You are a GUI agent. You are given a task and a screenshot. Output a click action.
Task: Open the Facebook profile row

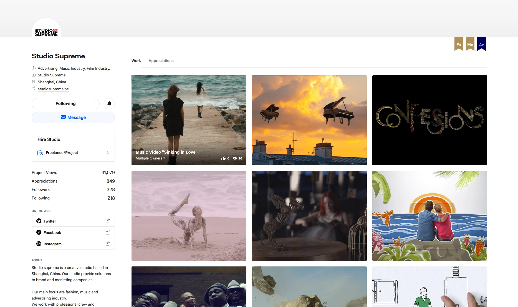(73, 232)
